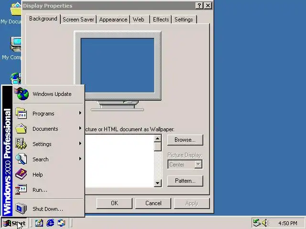
Task: Launch Internet Explorer from quick launch
Action: coord(50,223)
